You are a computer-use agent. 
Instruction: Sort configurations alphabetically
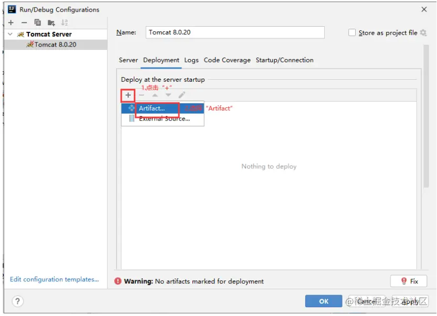coord(65,23)
